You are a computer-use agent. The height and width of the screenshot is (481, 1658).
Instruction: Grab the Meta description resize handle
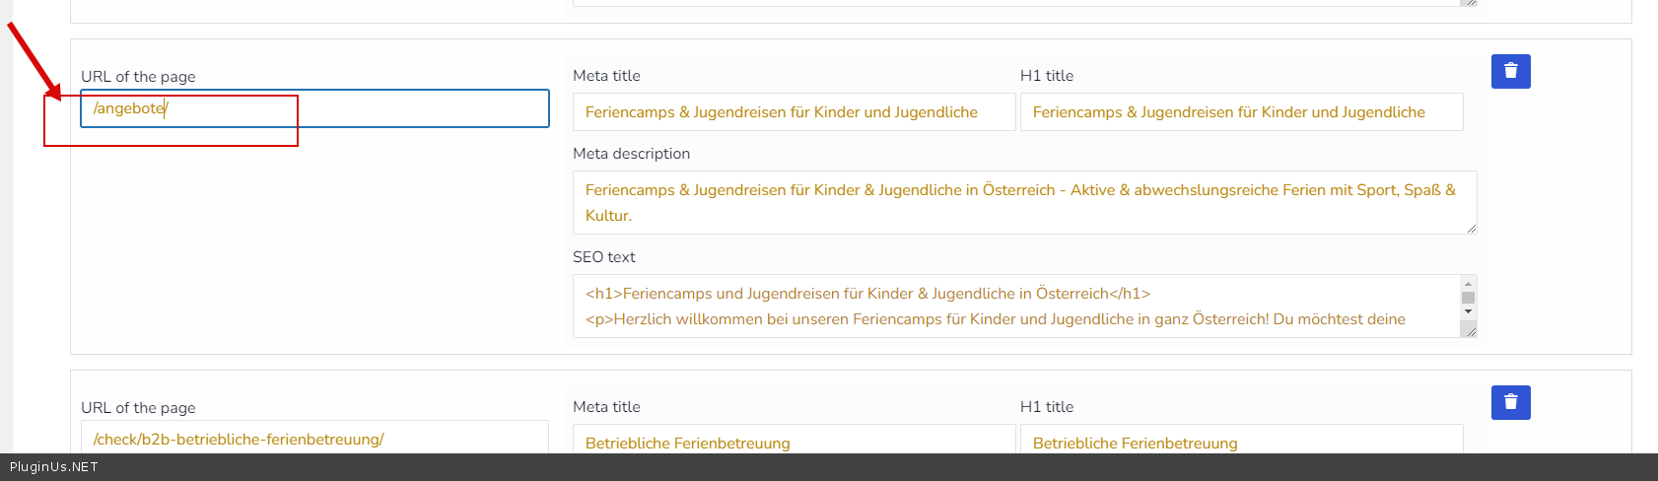(x=1471, y=228)
